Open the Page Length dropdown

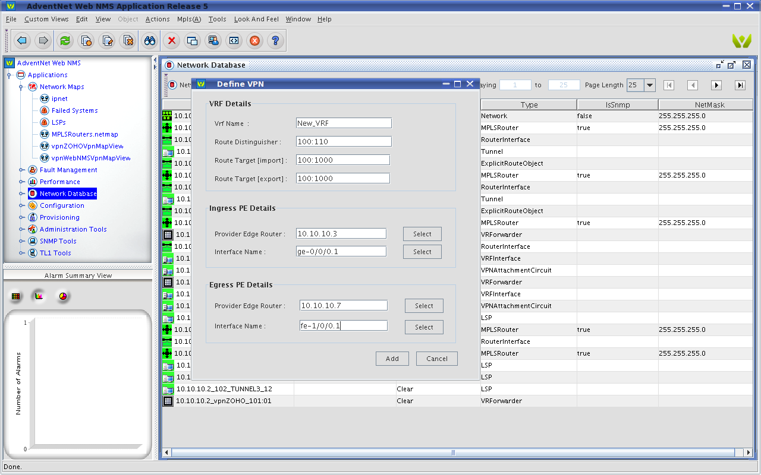pyautogui.click(x=649, y=85)
